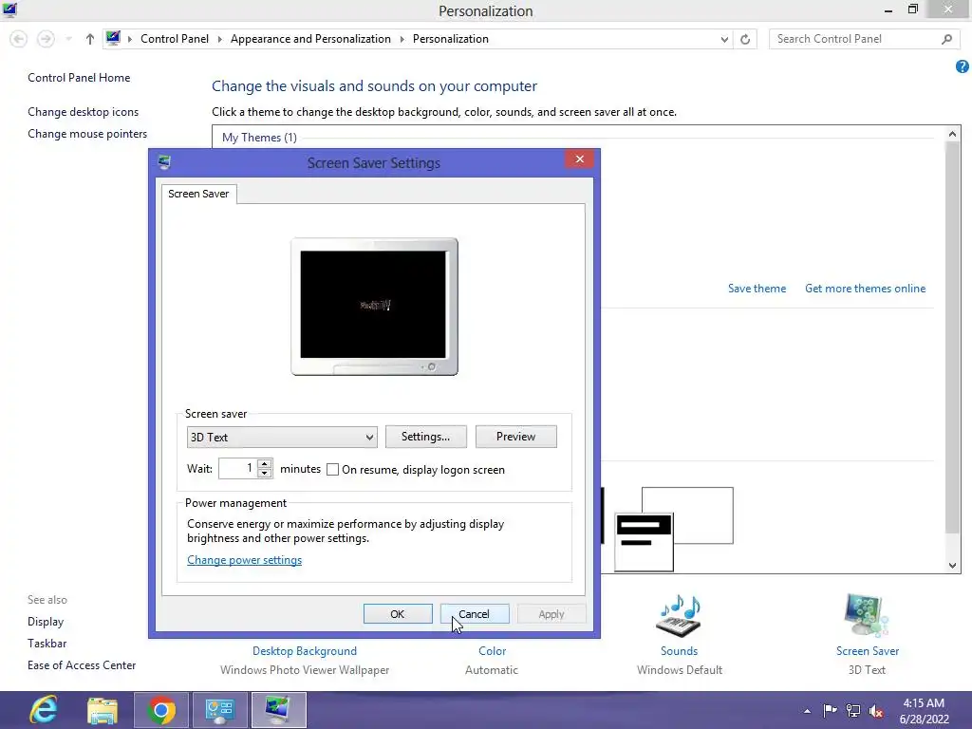Click Get more themes online link
The width and height of the screenshot is (972, 729).
pos(865,289)
